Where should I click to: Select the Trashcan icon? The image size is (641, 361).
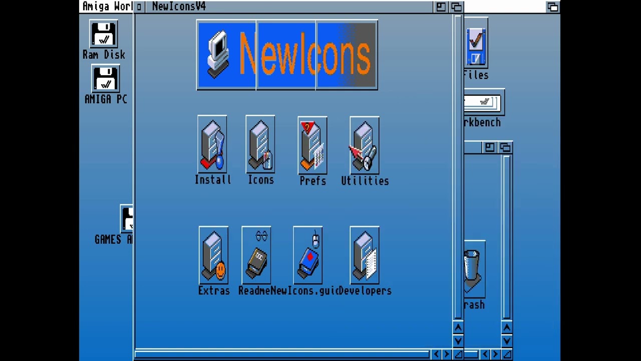click(x=474, y=269)
